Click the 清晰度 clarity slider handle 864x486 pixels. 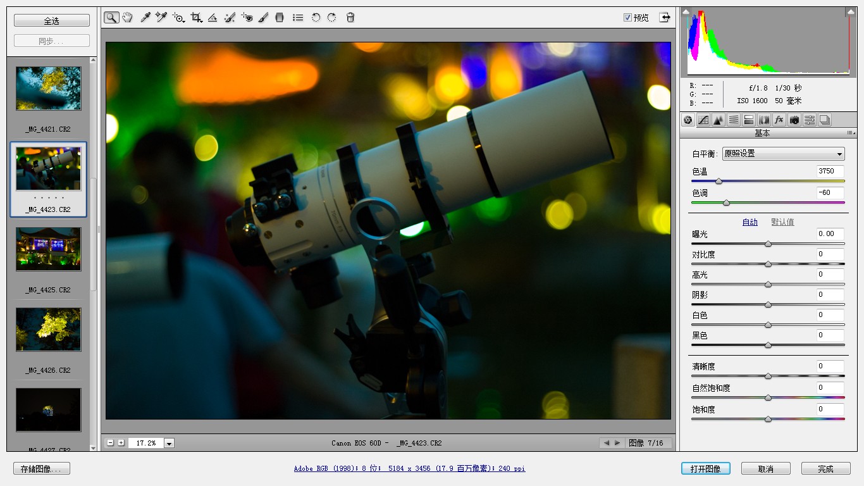pyautogui.click(x=768, y=376)
